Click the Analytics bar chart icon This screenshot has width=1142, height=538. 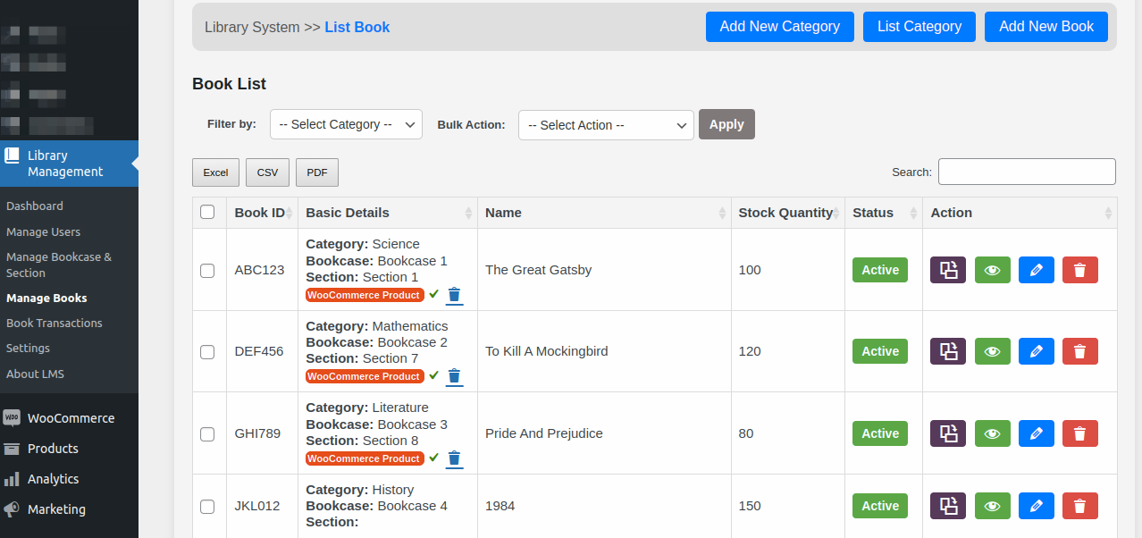pyautogui.click(x=12, y=479)
